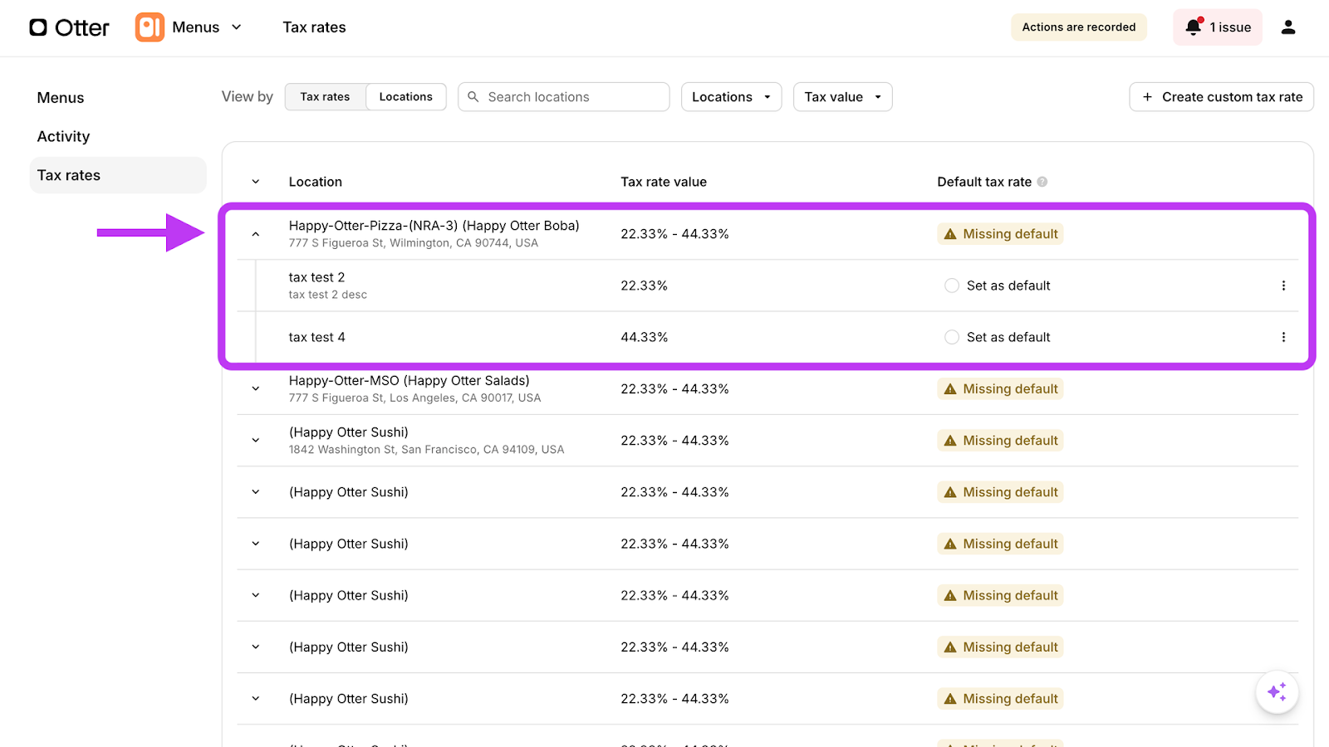Go to Menus in the sidebar
This screenshot has height=747, width=1329.
tap(61, 98)
